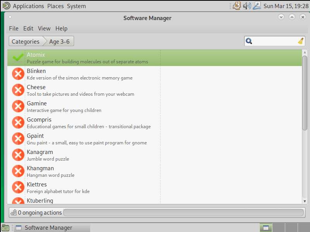Select the Gcompris application title
310x232 pixels.
(x=39, y=120)
